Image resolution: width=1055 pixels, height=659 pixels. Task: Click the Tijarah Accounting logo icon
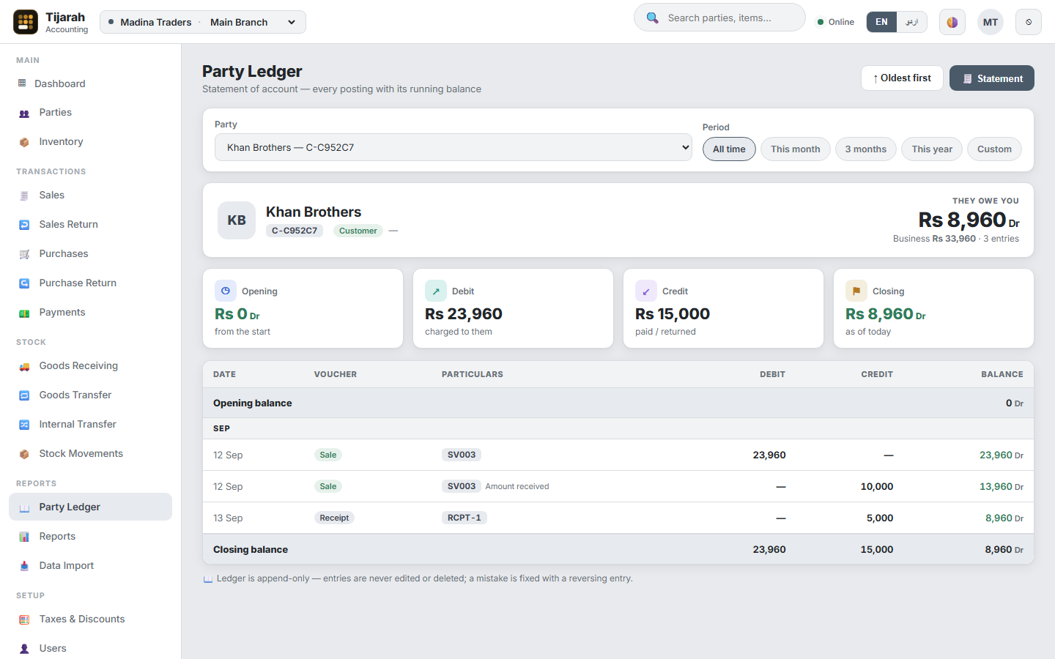(x=26, y=22)
